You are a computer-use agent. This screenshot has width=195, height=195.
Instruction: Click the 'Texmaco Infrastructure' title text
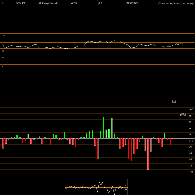point(172,3)
